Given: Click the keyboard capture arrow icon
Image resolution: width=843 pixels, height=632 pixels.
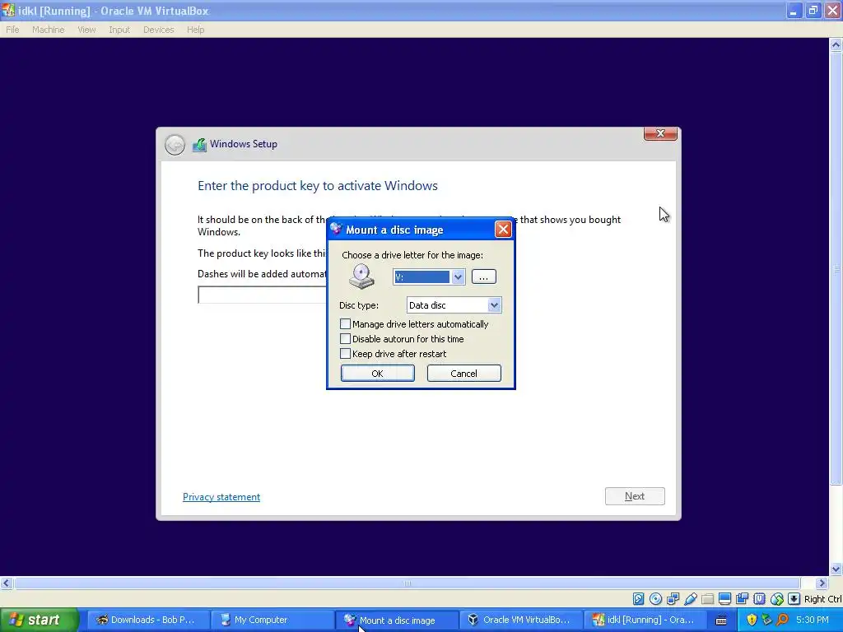Looking at the screenshot, I should coord(794,599).
